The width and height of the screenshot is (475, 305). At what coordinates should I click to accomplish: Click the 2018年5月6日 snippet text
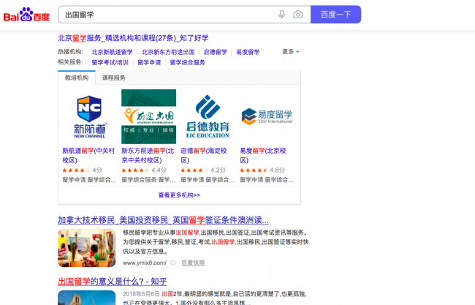pyautogui.click(x=141, y=294)
